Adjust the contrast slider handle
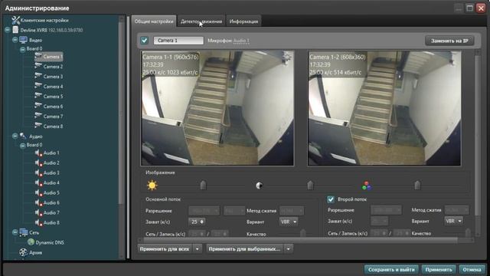Viewport: 490px width, 276px height. (310, 186)
